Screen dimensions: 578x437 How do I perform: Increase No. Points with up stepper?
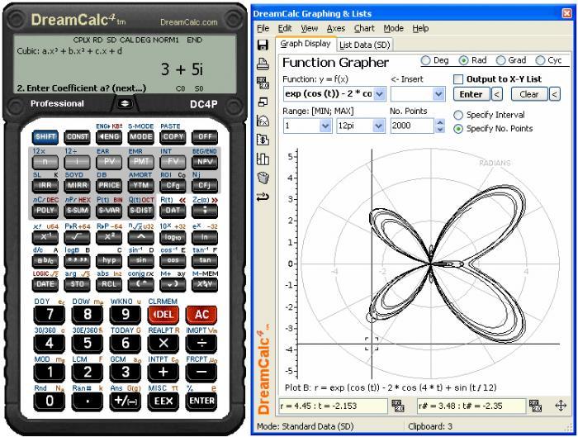[440, 122]
